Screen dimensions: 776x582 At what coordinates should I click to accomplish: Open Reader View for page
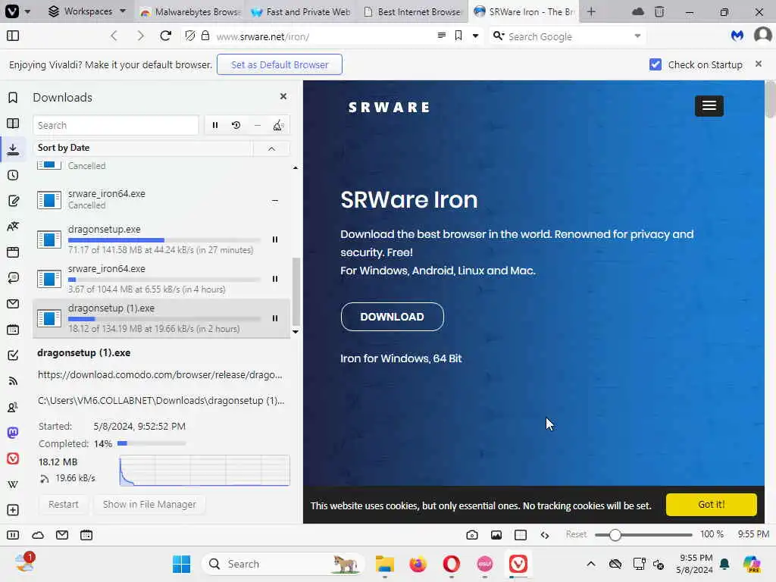tap(442, 35)
